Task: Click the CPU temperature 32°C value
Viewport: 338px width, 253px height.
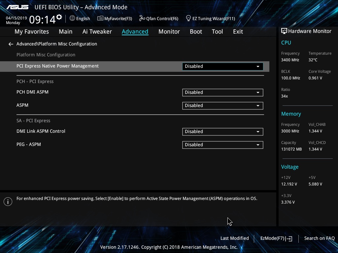Action: pos(313,60)
